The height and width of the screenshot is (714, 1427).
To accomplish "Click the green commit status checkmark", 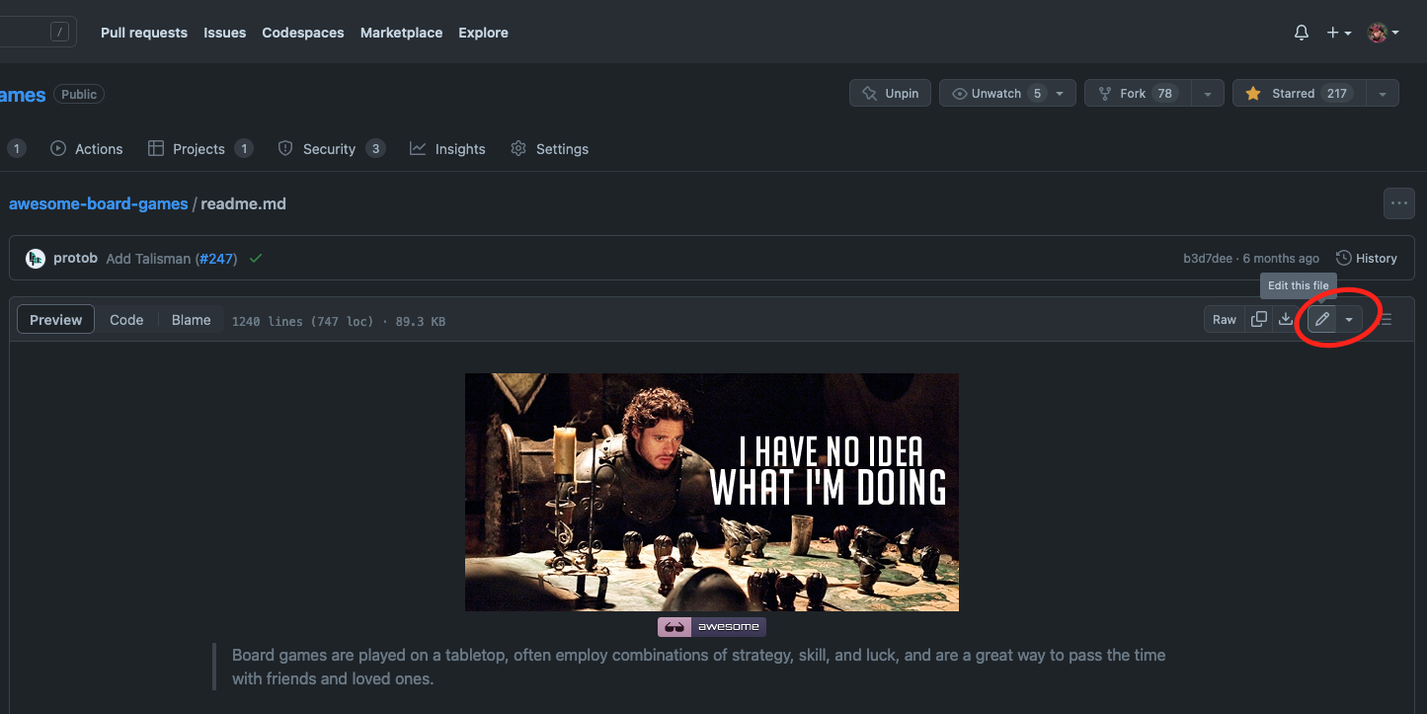I will coord(256,259).
